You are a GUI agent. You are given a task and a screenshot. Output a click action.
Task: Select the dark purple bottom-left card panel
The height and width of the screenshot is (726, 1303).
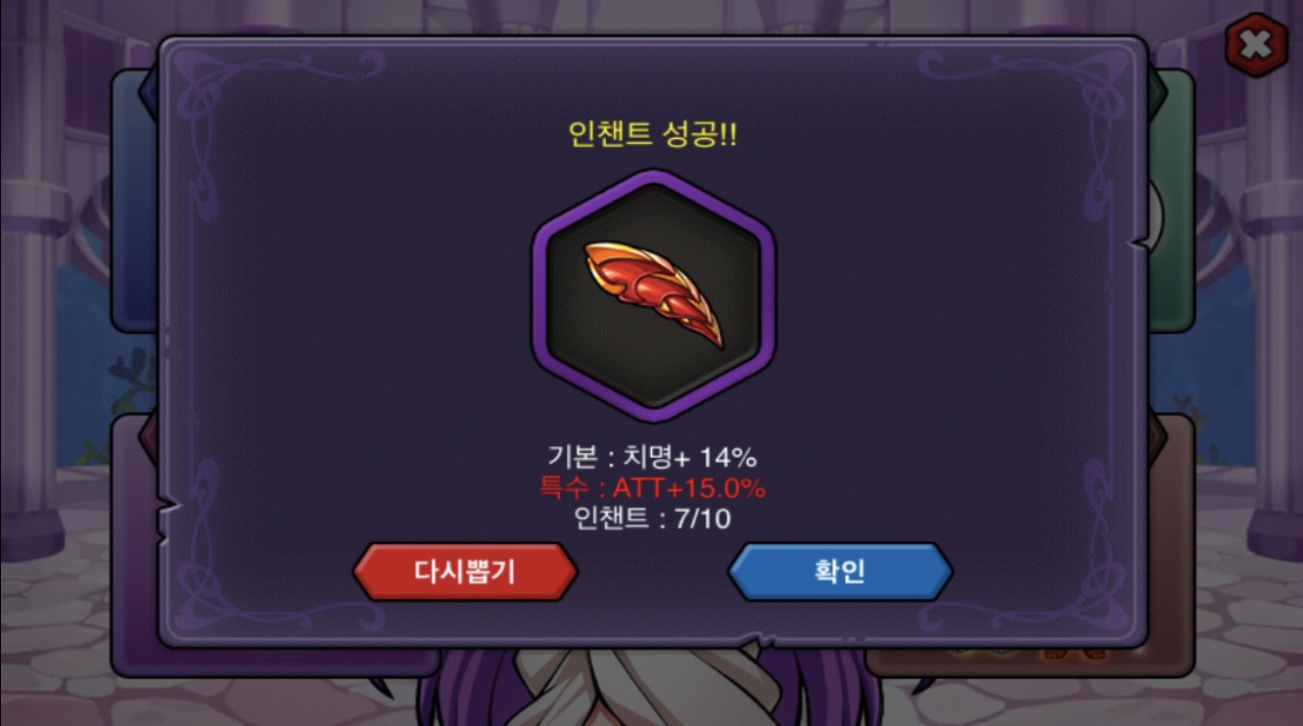coord(133,548)
